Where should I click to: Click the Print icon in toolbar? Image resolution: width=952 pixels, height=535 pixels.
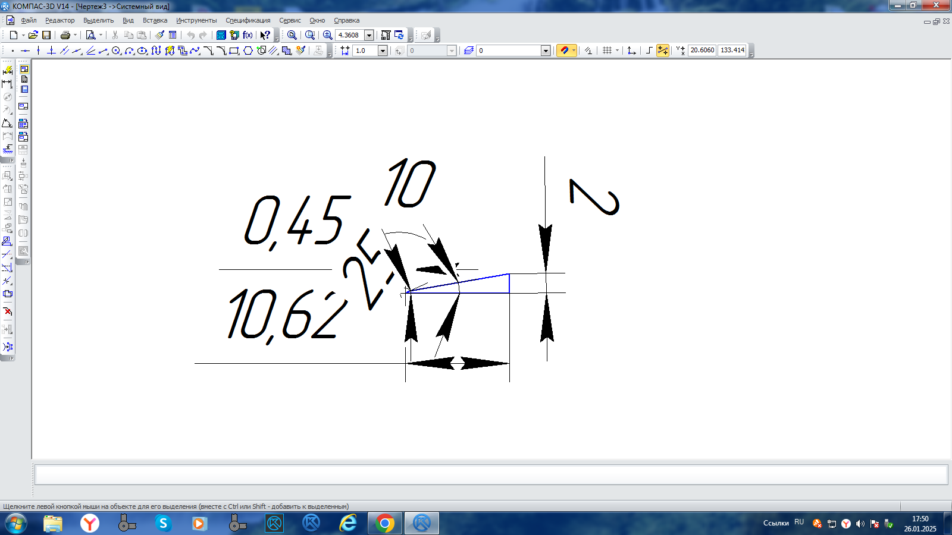pos(65,35)
